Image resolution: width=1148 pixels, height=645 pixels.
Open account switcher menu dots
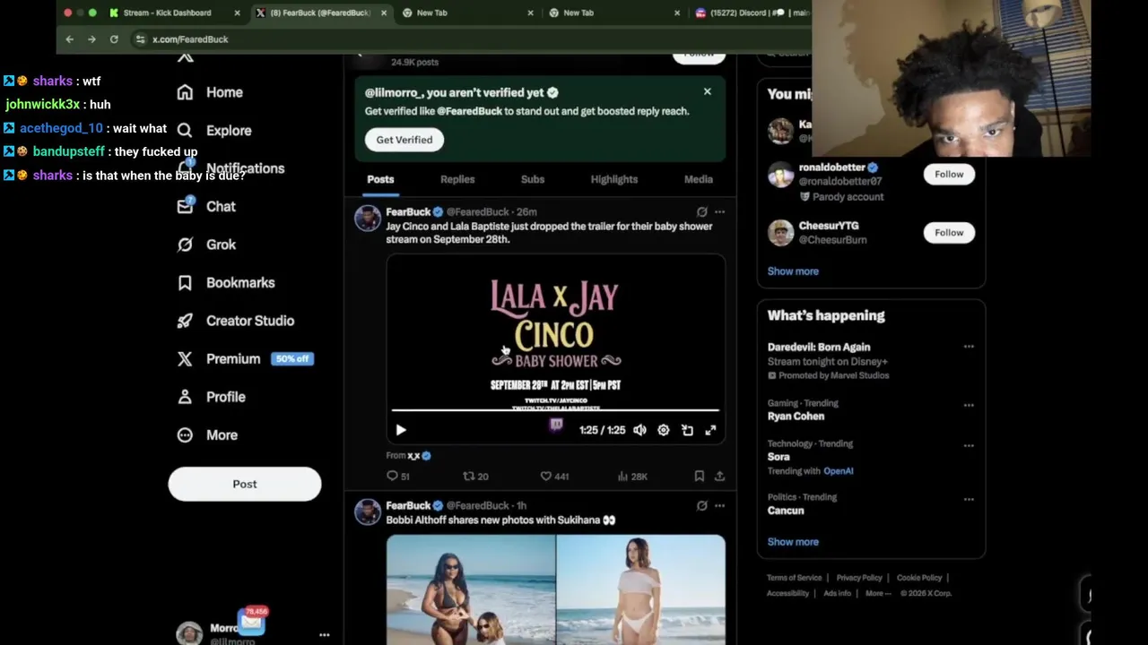pyautogui.click(x=324, y=635)
